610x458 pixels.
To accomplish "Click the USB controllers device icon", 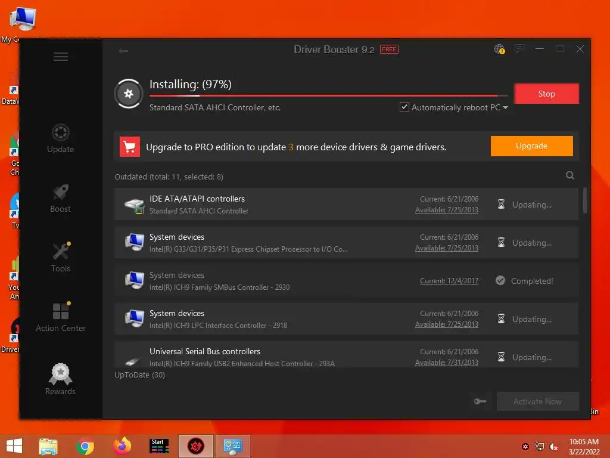I will [133, 361].
